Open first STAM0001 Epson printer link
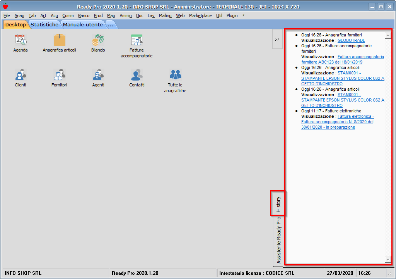Viewport: 396px width, 279px height. click(x=343, y=78)
